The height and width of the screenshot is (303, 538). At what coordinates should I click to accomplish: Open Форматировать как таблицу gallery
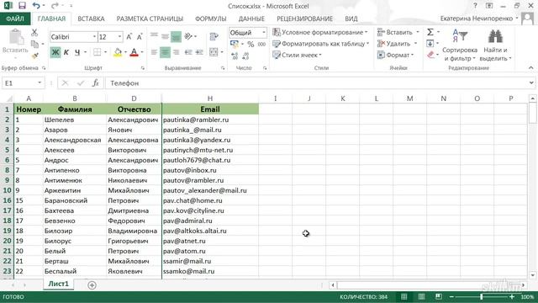pos(321,44)
